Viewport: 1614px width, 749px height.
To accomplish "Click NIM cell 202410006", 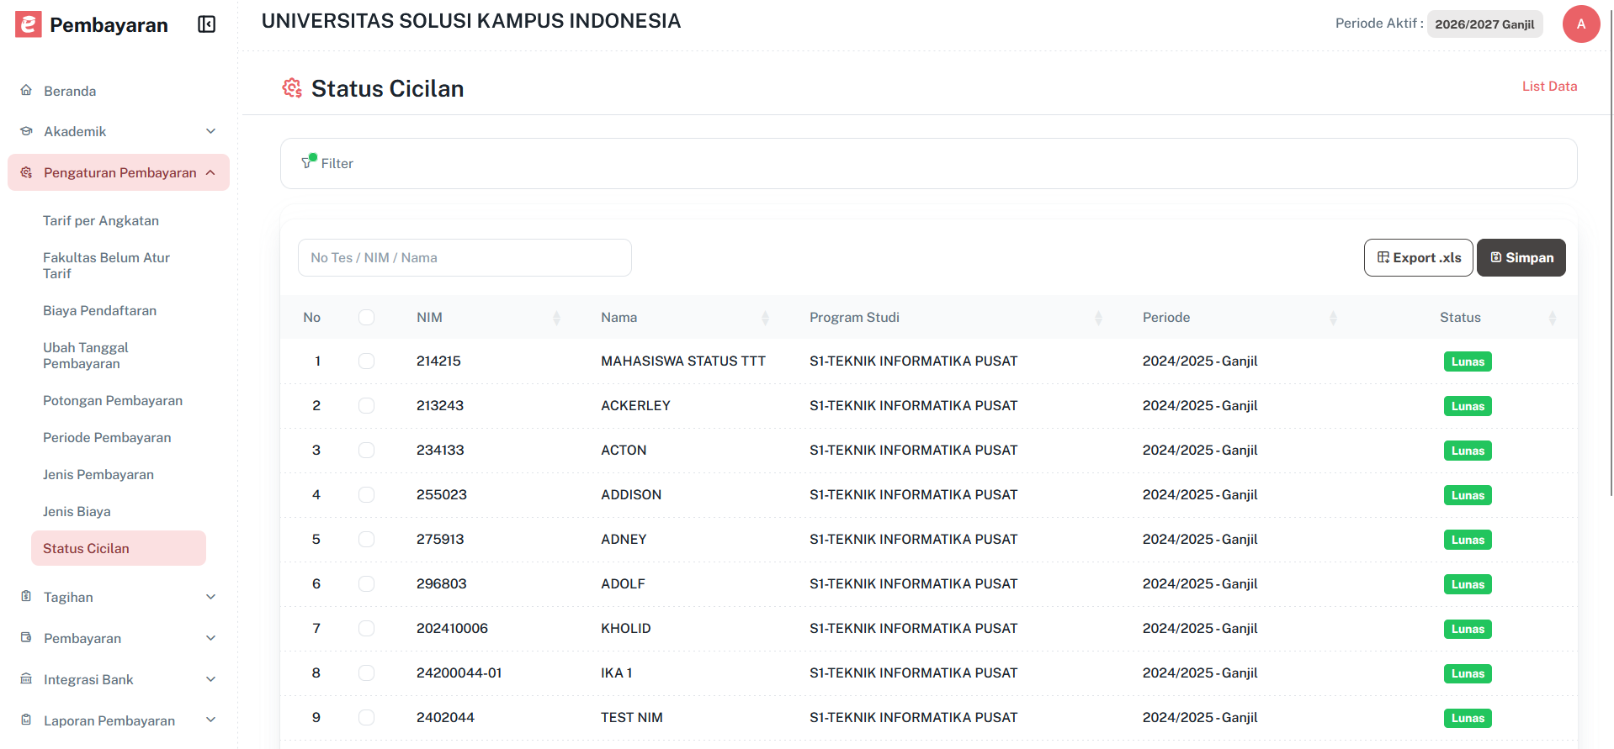I will 452,629.
